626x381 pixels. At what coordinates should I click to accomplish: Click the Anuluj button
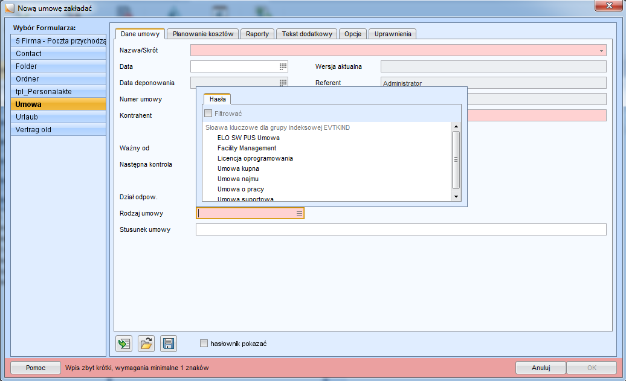(541, 368)
